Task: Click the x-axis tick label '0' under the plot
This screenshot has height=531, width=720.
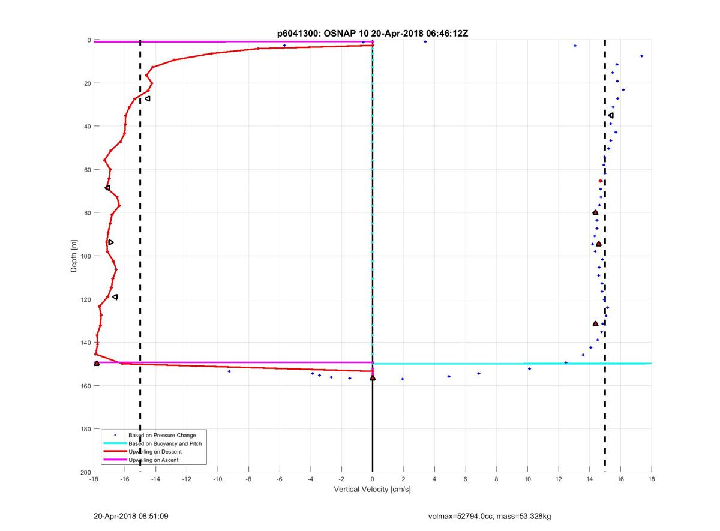Action: point(373,479)
